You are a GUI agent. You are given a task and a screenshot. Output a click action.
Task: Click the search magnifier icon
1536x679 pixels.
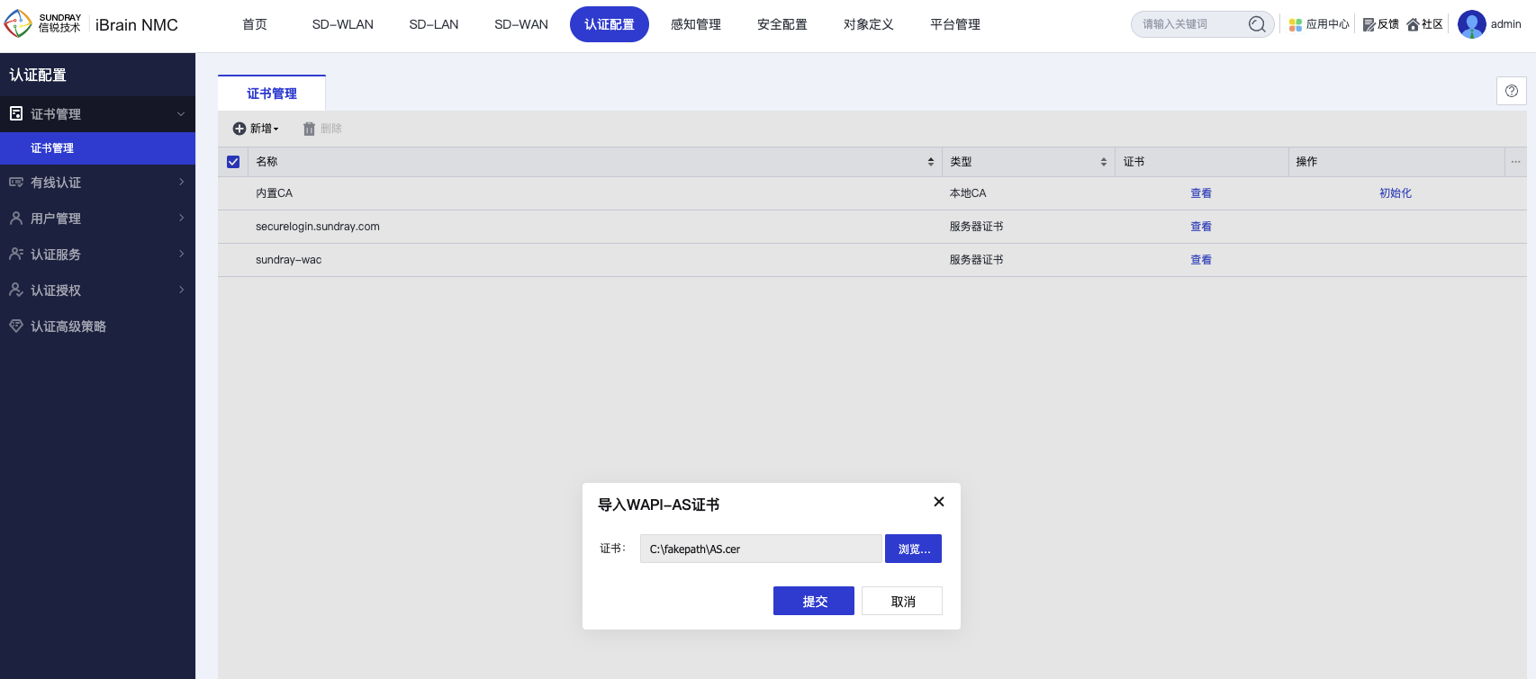pos(1257,24)
